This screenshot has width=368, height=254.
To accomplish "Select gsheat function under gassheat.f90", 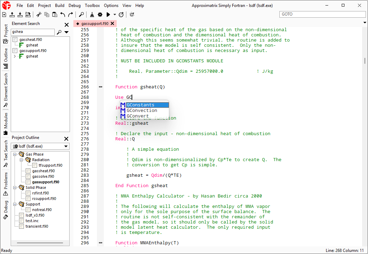I will point(32,45).
